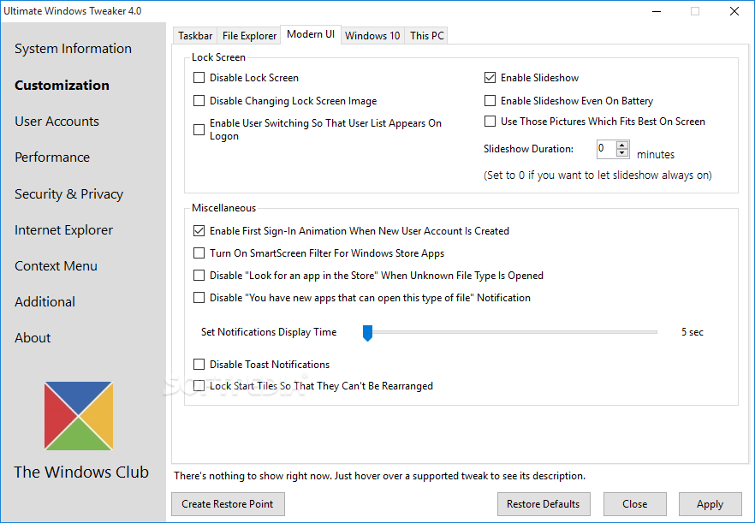Image resolution: width=755 pixels, height=523 pixels.
Task: Turn on SmartScreen Filter for Store Apps
Action: (x=199, y=253)
